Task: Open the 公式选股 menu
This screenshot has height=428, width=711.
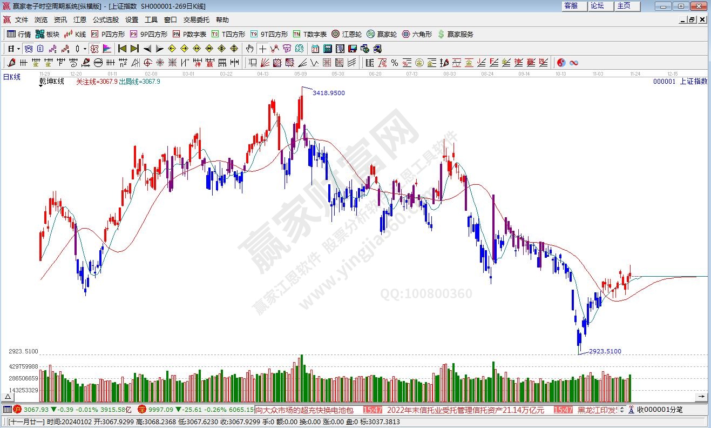Action: click(x=105, y=20)
